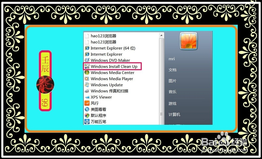
Task: Launch 万能五笔 label
Action: point(99,122)
